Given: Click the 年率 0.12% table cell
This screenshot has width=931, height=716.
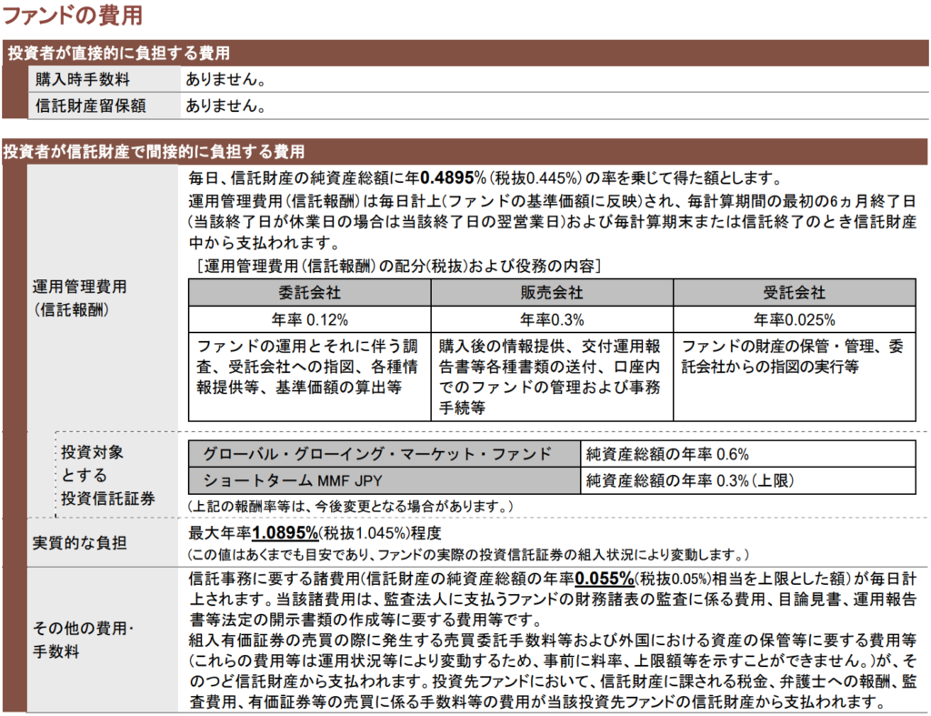Looking at the screenshot, I should (309, 319).
